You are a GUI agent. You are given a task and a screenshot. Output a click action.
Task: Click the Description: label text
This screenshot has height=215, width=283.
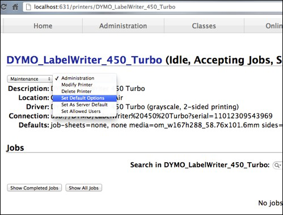(x=28, y=88)
